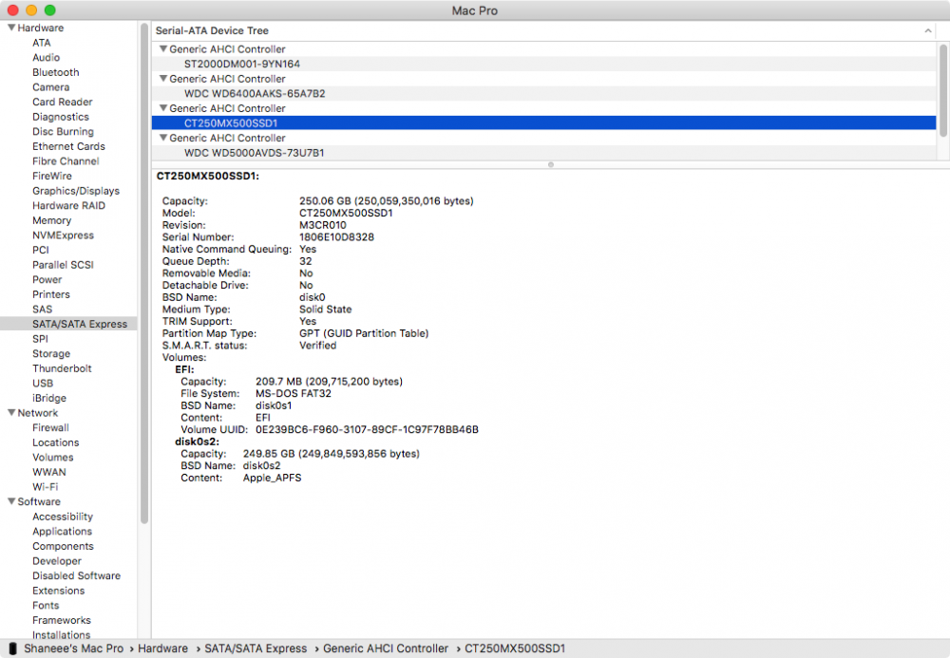Select Extensions item
The height and width of the screenshot is (658, 950).
point(58,591)
